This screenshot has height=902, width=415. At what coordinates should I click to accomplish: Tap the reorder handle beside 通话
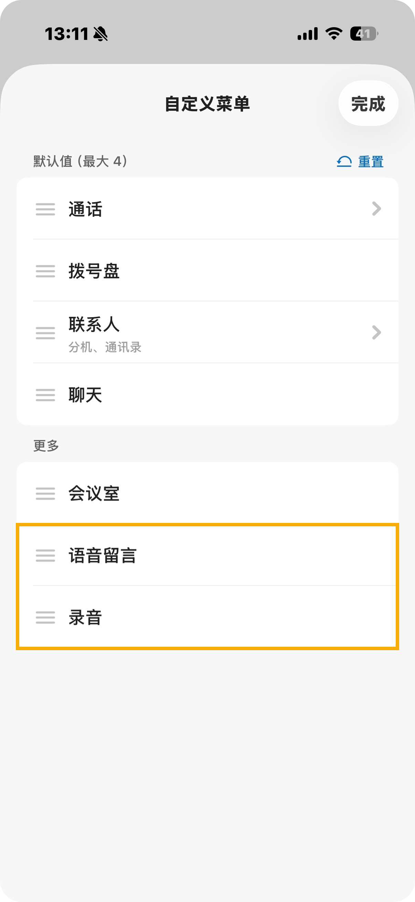pos(45,209)
